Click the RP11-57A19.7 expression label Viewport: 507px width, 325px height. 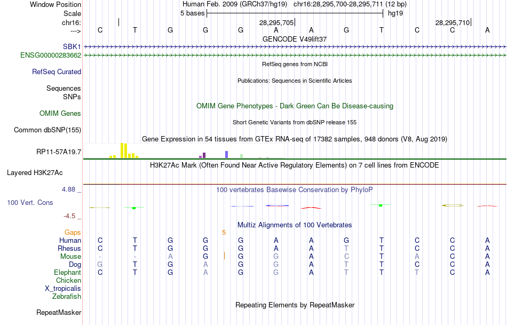click(x=59, y=152)
